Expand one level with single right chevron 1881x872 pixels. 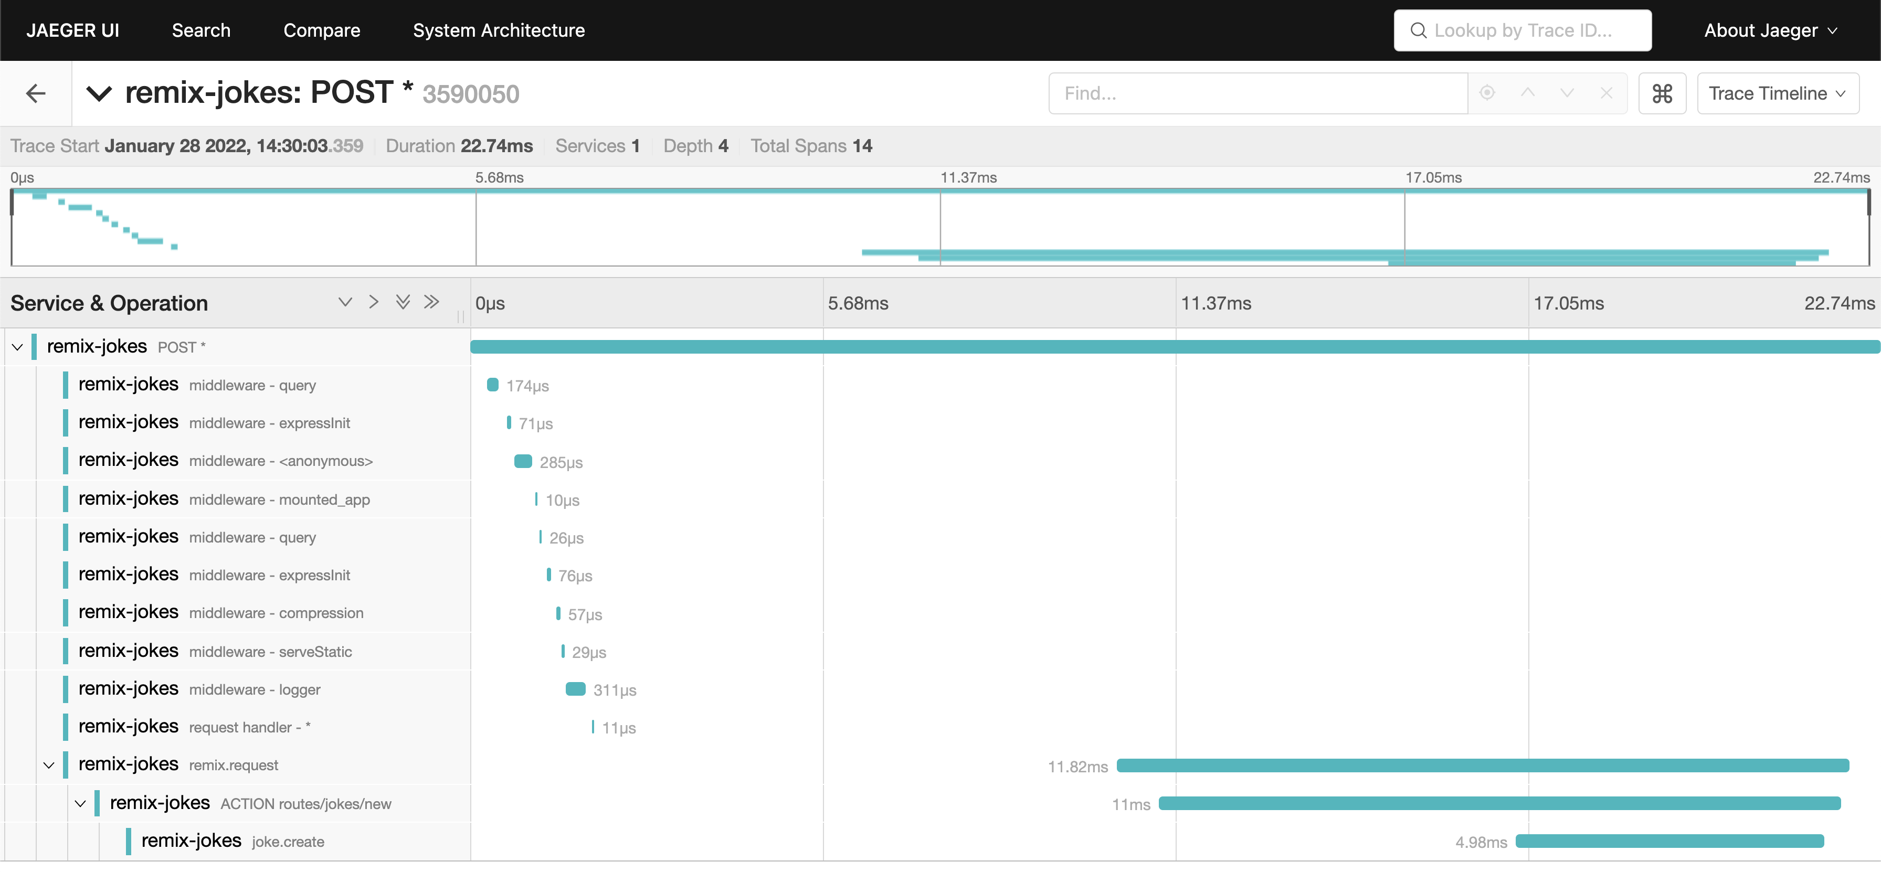pos(374,302)
